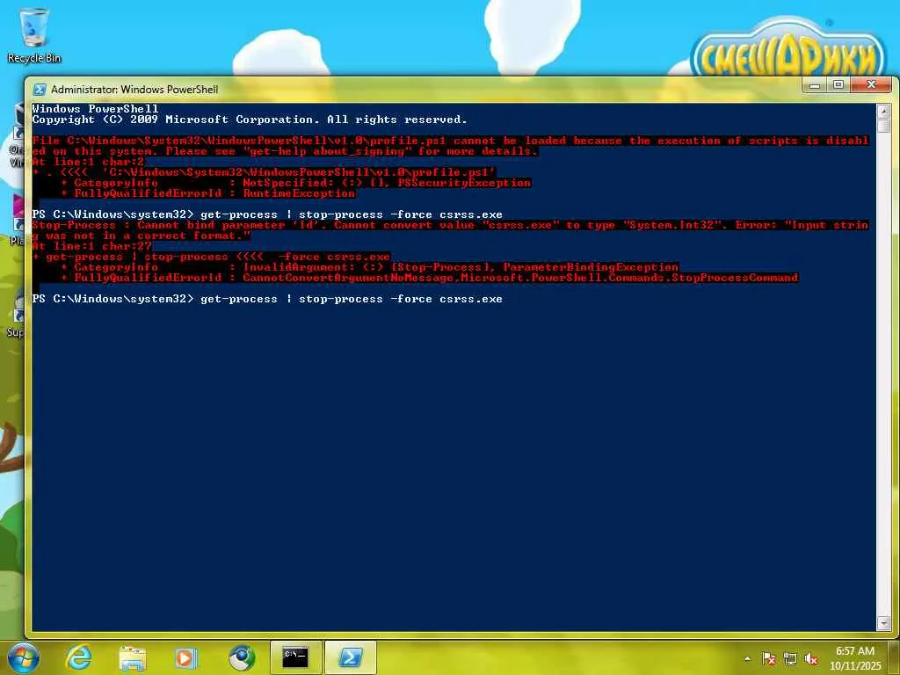The width and height of the screenshot is (900, 675).
Task: Open the Recycle Bin desktop icon
Action: (x=34, y=35)
